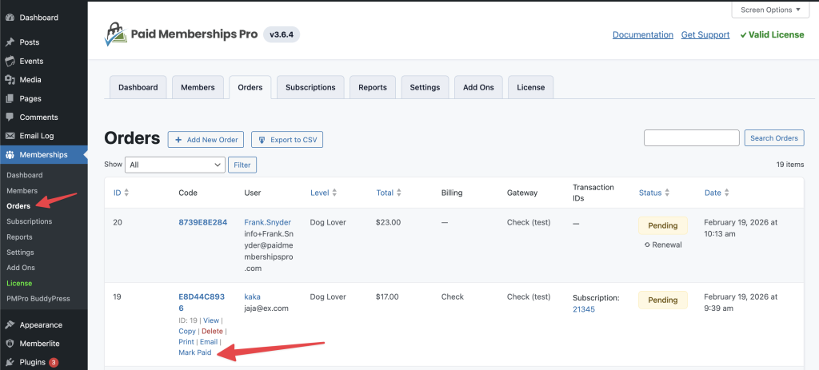Open the Add Ons tab

478,87
